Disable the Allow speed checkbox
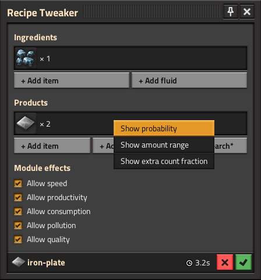 [x=18, y=183]
